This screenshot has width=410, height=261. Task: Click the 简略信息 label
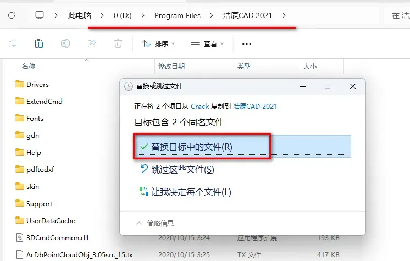tap(160, 223)
